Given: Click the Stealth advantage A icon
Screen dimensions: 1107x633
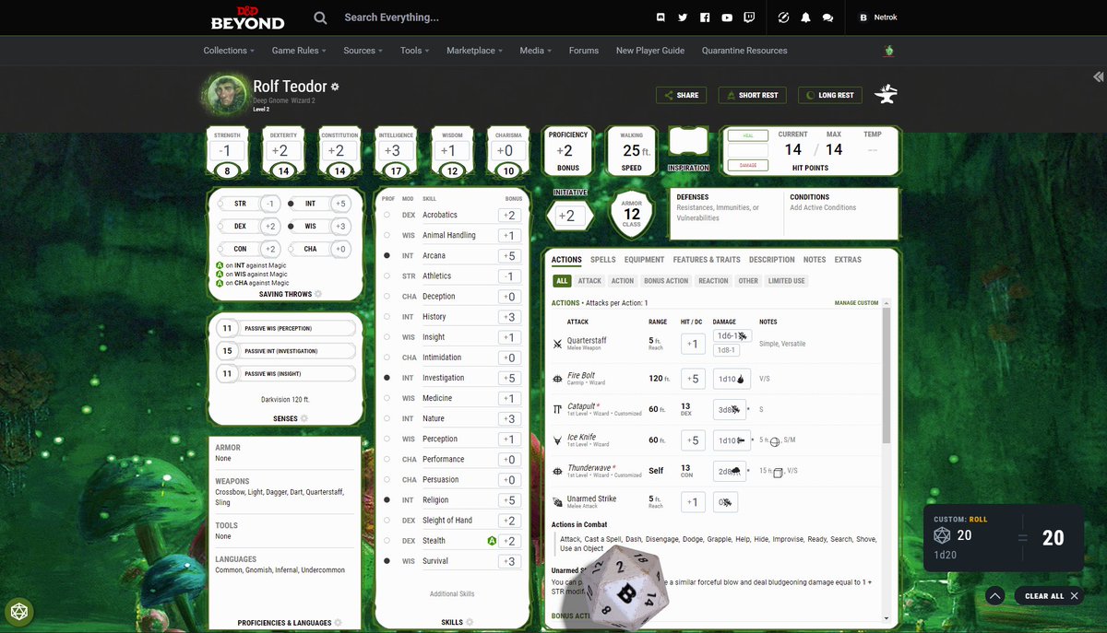Looking at the screenshot, I should (492, 541).
